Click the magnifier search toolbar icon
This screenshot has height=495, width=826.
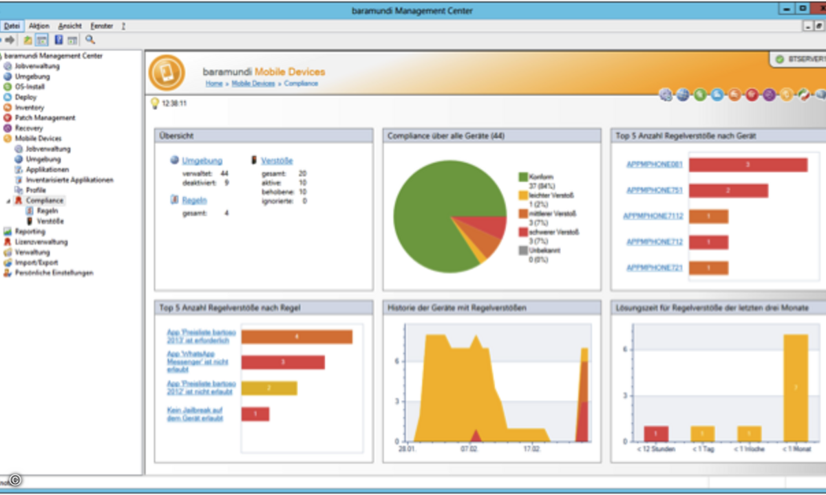[x=89, y=40]
